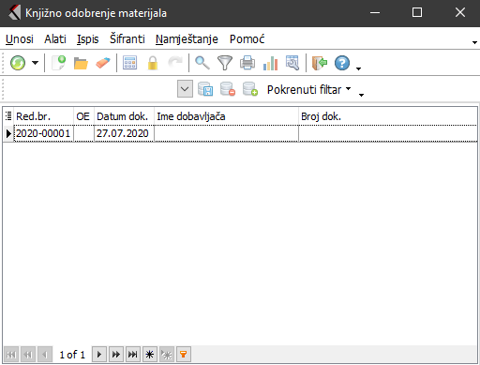480x365 pixels.
Task: Open the Alati menu
Action: click(55, 39)
